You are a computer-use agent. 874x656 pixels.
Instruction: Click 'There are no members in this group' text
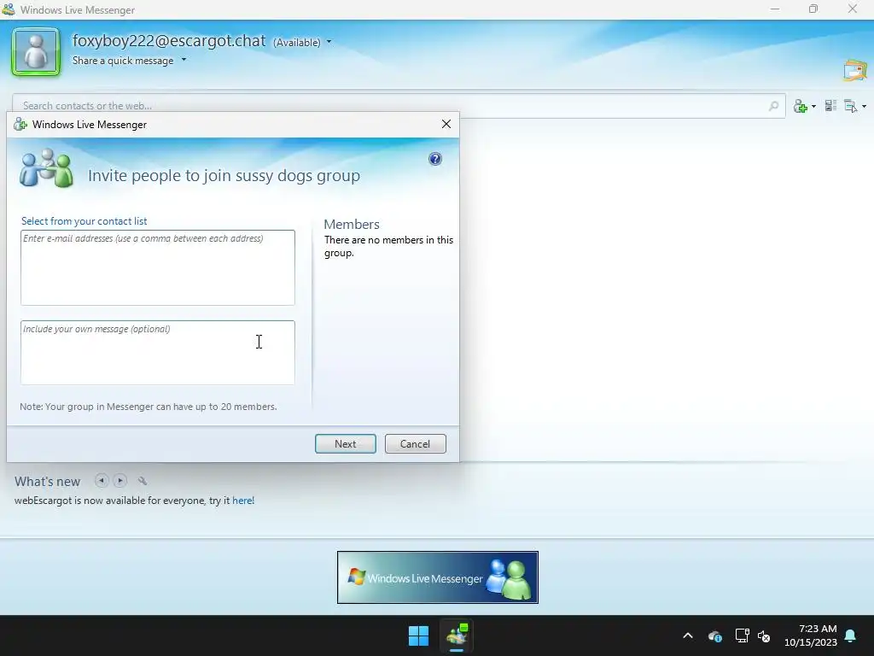[x=388, y=246]
